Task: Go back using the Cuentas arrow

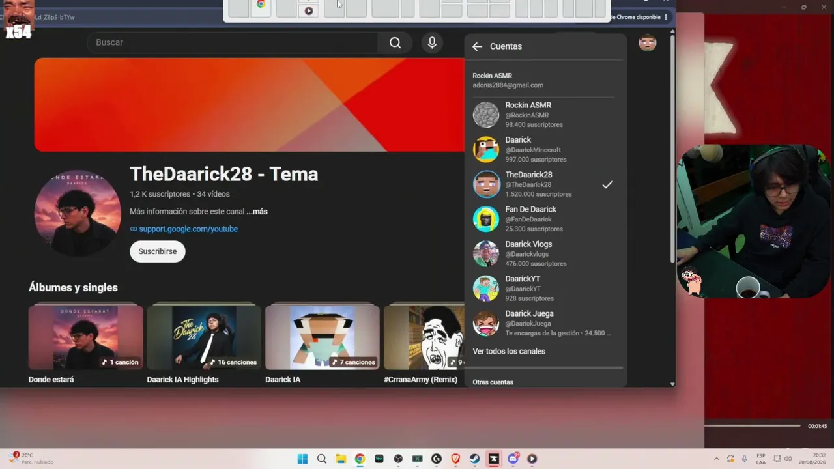Action: (477, 46)
